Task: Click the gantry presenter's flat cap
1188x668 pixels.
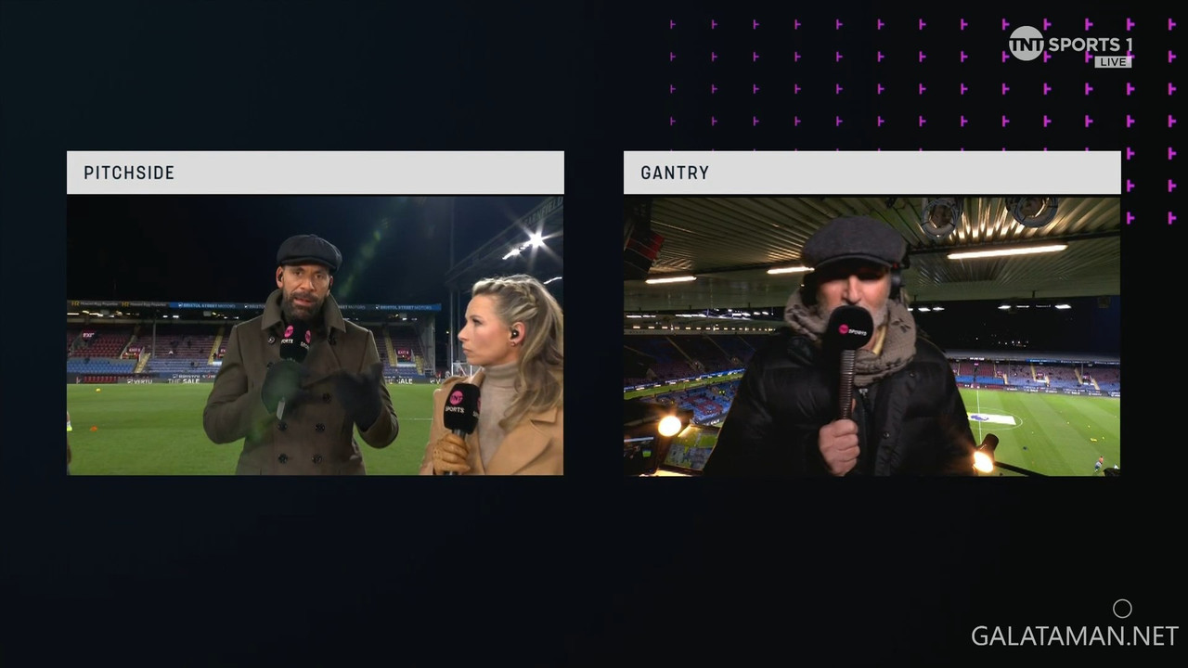Action: click(854, 240)
